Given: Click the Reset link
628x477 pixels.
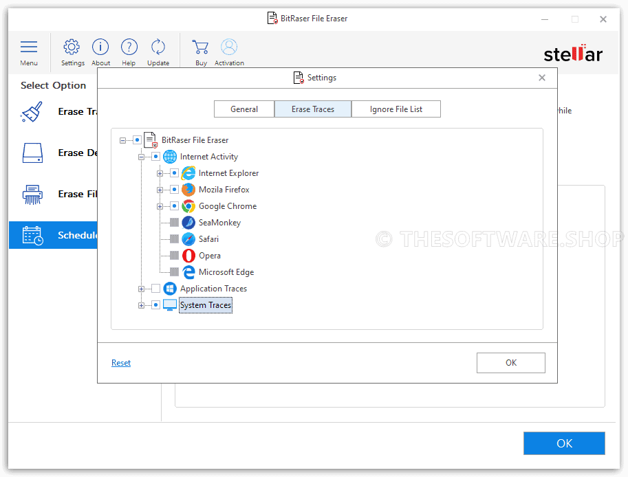Looking at the screenshot, I should (x=121, y=362).
